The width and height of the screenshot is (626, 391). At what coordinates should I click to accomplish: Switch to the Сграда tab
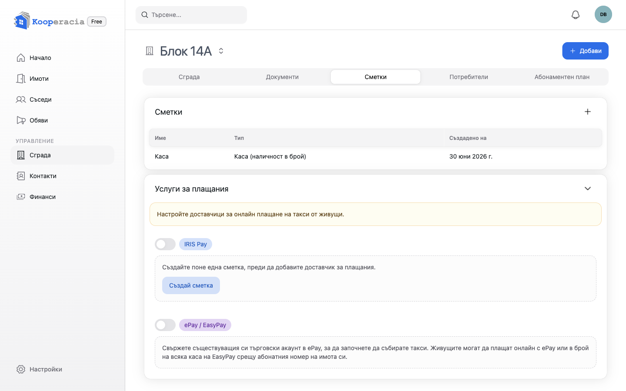tap(189, 77)
